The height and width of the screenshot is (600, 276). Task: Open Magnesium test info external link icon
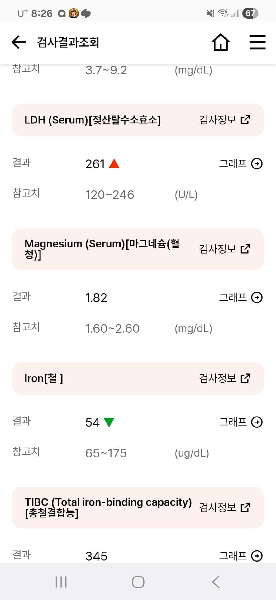tap(245, 249)
